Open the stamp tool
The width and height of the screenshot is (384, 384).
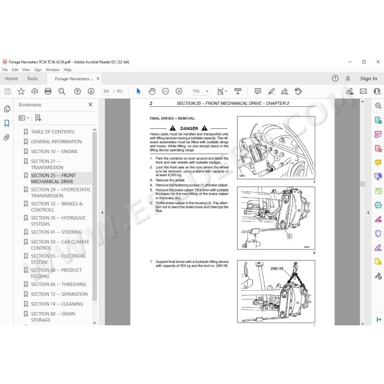[298, 92]
